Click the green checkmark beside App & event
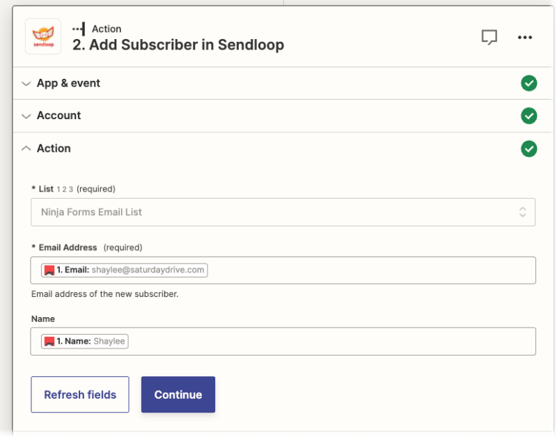The height and width of the screenshot is (437, 557). click(528, 83)
